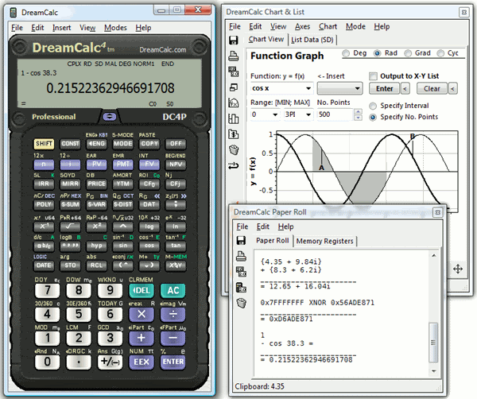Viewport: 477px width, 399px height.
Task: Select the Cyc angle radio button
Action: pos(440,53)
